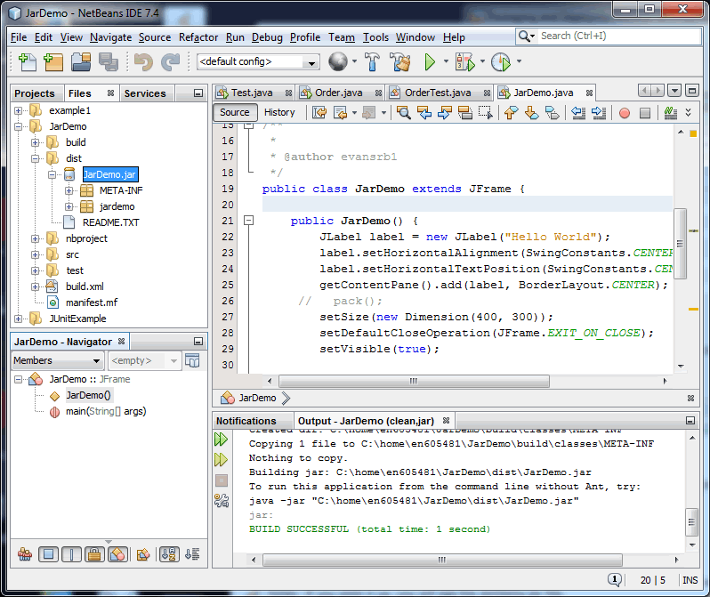710x597 pixels.
Task: Click JarDemo breadcrumb below editor
Action: coord(257,398)
